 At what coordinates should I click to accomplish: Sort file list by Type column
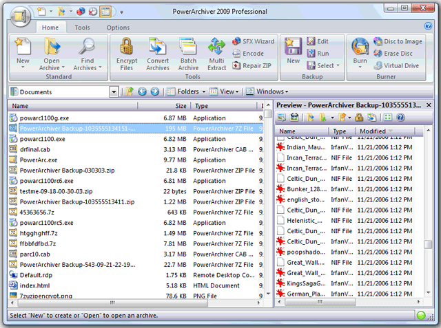click(224, 106)
